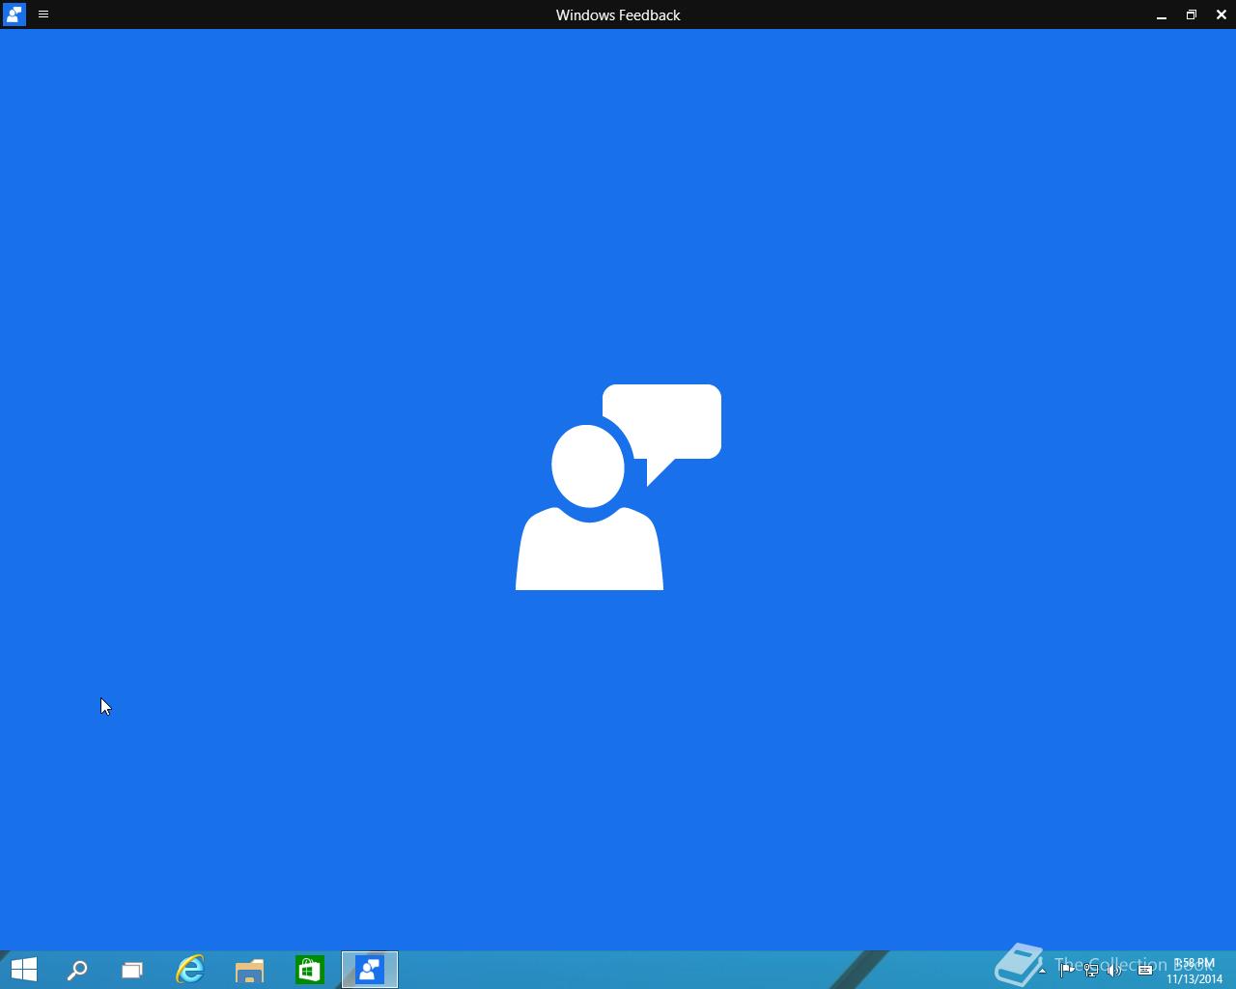Viewport: 1236px width, 989px height.
Task: Open the taskbar Search magnifier
Action: click(77, 970)
